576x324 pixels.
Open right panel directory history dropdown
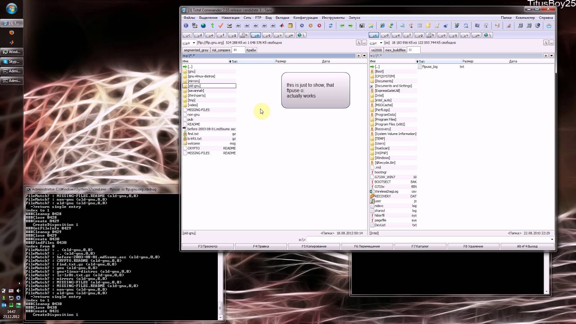pos(551,56)
